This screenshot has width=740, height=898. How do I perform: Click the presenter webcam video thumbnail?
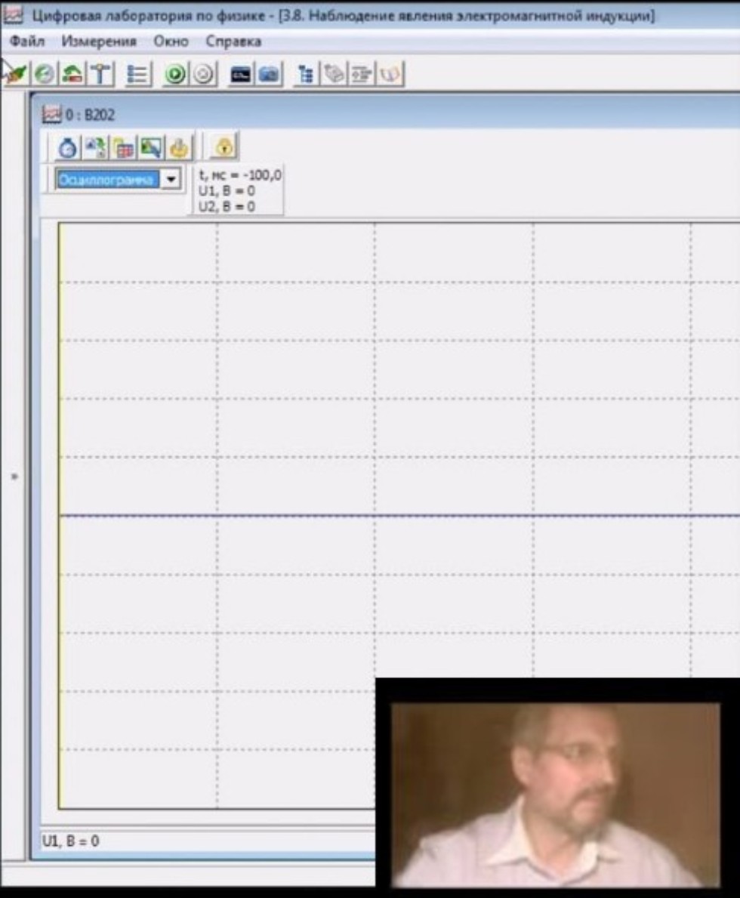point(556,793)
